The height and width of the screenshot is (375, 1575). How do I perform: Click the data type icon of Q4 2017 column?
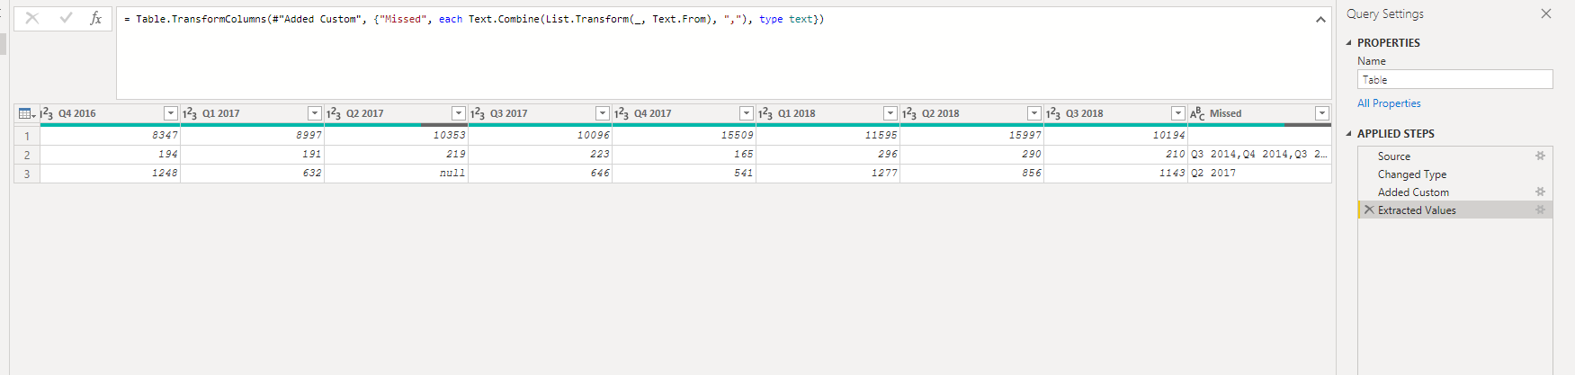click(622, 113)
